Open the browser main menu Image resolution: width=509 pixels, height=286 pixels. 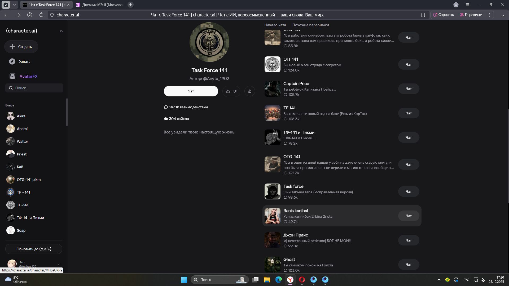pos(468,5)
